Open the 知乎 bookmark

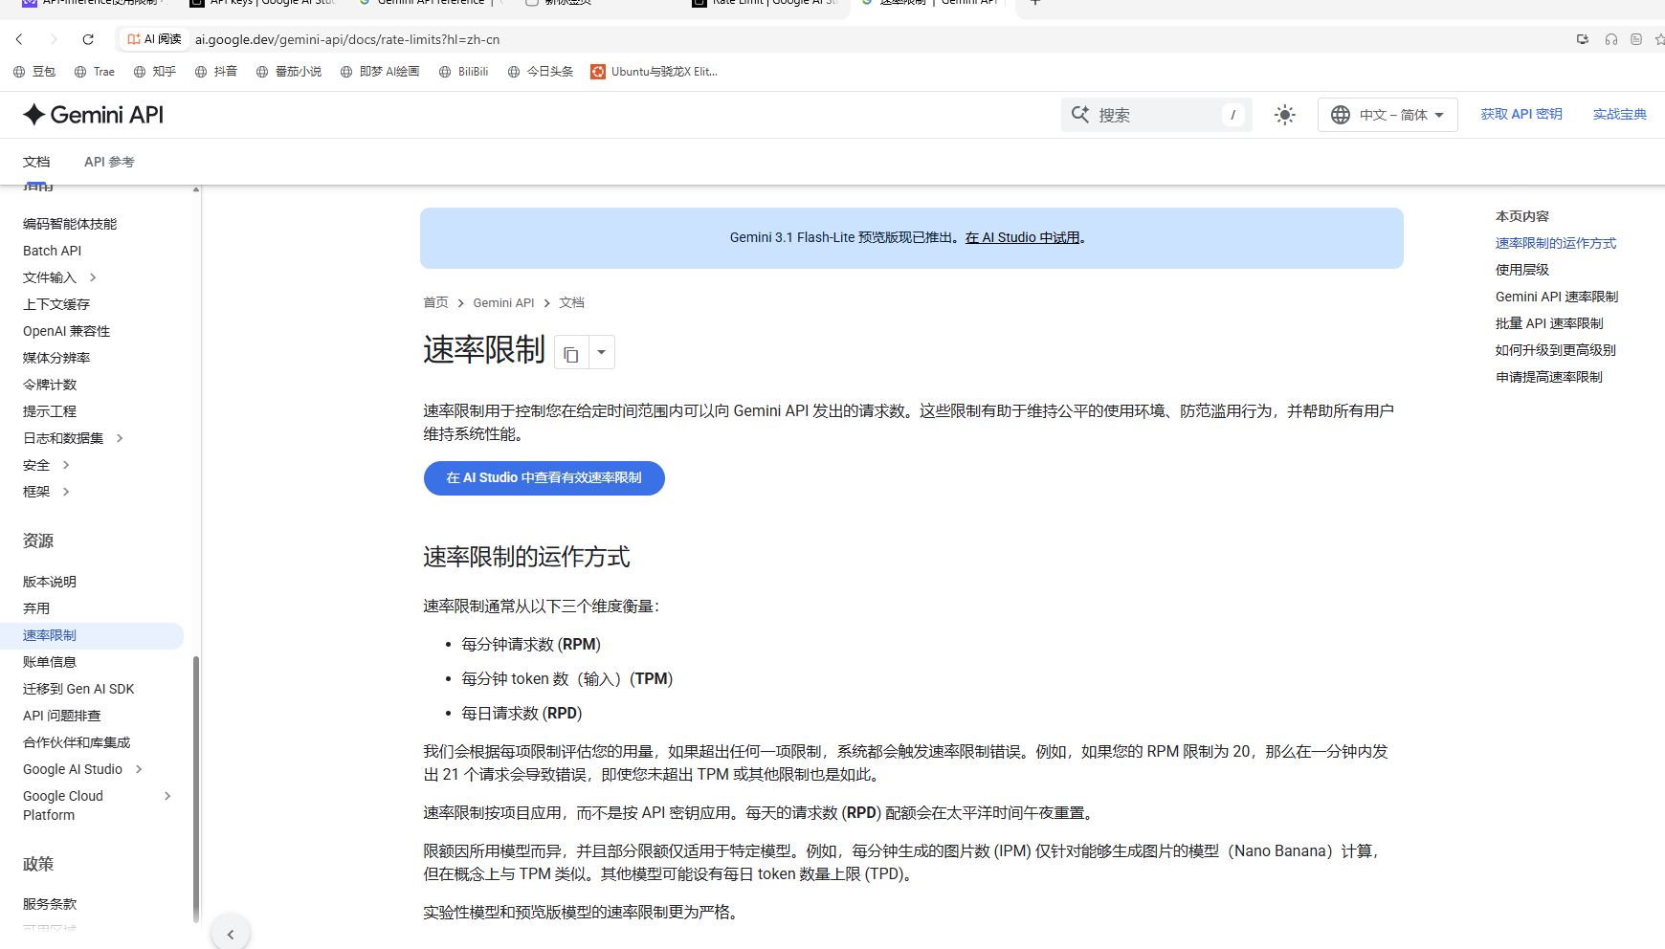coord(155,72)
